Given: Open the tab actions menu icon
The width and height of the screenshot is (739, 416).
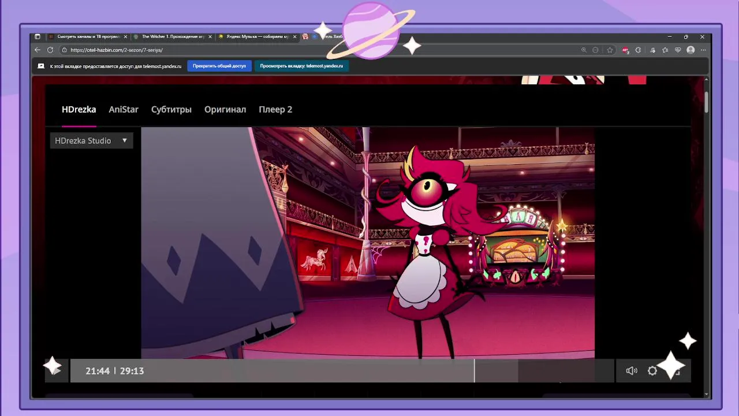Looking at the screenshot, I should click(38, 36).
